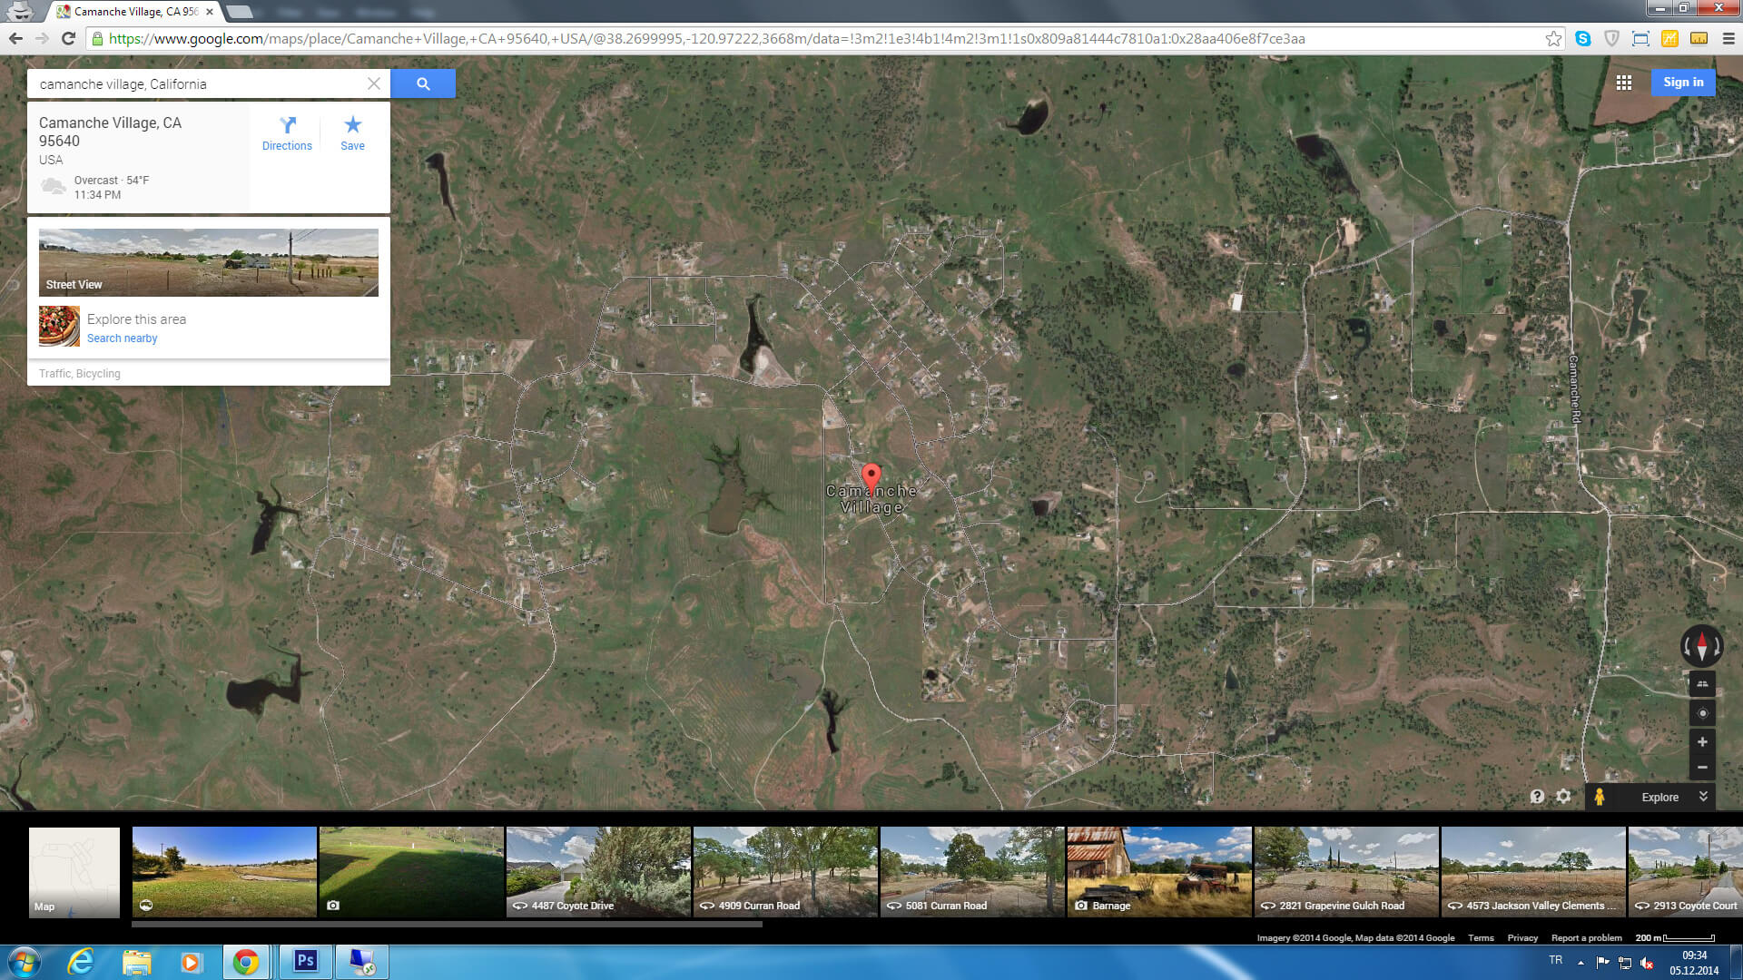Clear the search box with X
This screenshot has width=1743, height=980.
(373, 83)
